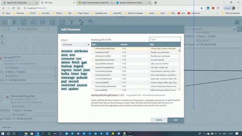Open the ActiveMQ bookmarks folder
242x136 pixels.
point(116,13)
